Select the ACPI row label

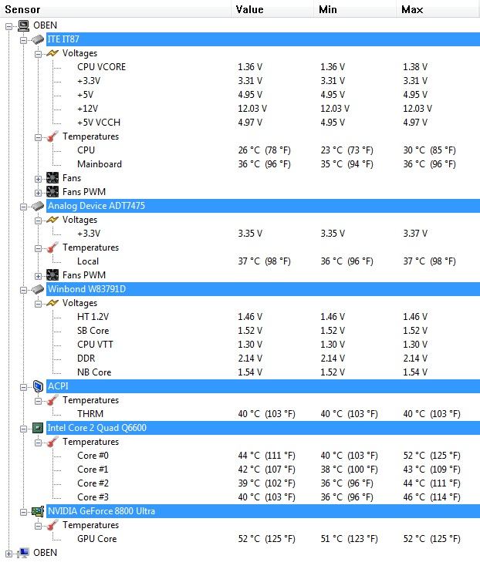pos(58,386)
